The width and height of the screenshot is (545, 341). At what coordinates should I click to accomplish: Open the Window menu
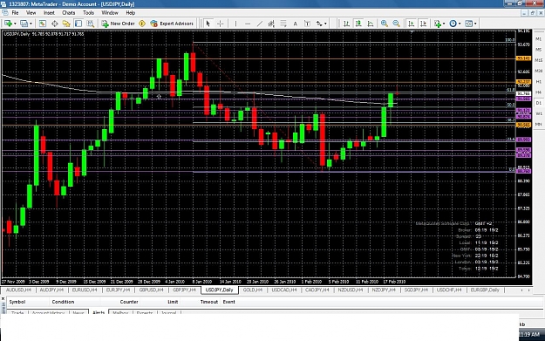click(110, 13)
